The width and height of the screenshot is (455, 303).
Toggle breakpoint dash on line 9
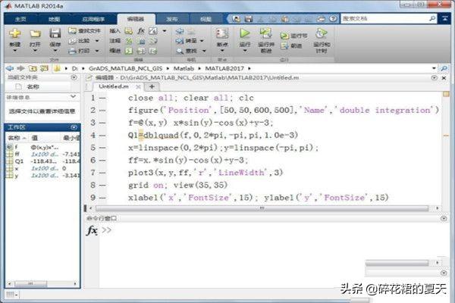[102, 198]
